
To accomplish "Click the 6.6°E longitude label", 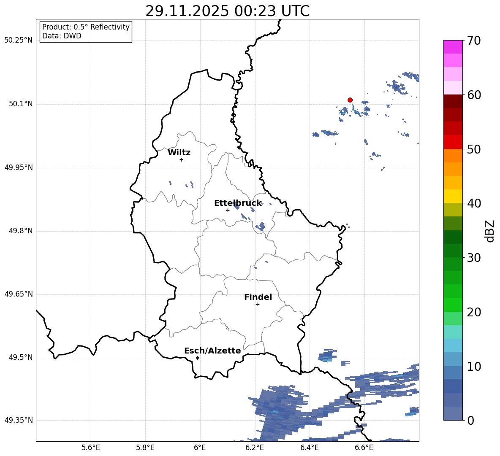I will pos(364,448).
